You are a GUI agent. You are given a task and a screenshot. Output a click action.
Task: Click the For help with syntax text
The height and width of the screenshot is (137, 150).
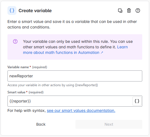(x=27, y=110)
